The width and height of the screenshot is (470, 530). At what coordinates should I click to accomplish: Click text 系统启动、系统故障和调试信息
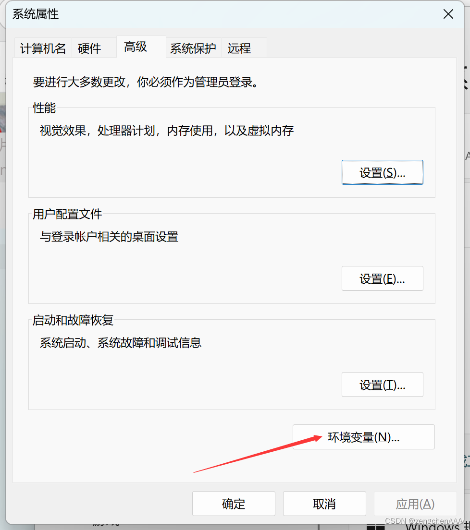coord(121,343)
